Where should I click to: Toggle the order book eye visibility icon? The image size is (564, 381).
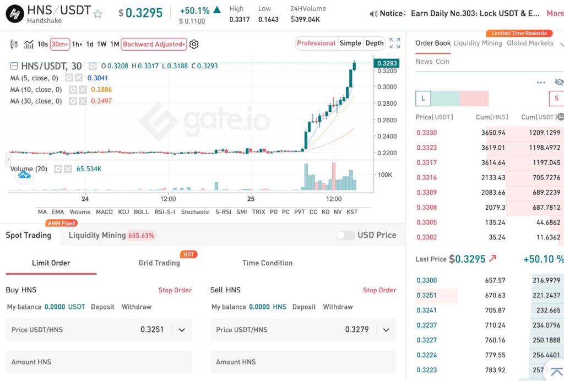[559, 82]
